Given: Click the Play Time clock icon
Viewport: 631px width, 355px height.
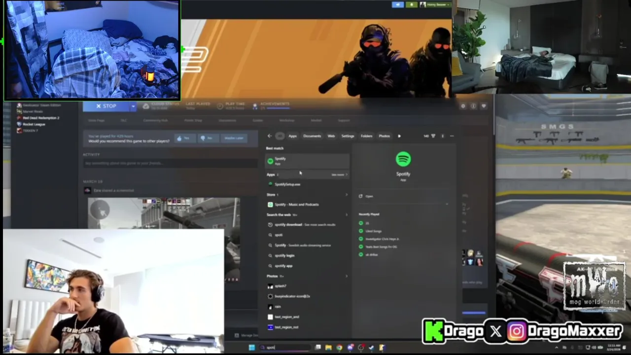Looking at the screenshot, I should pos(220,106).
